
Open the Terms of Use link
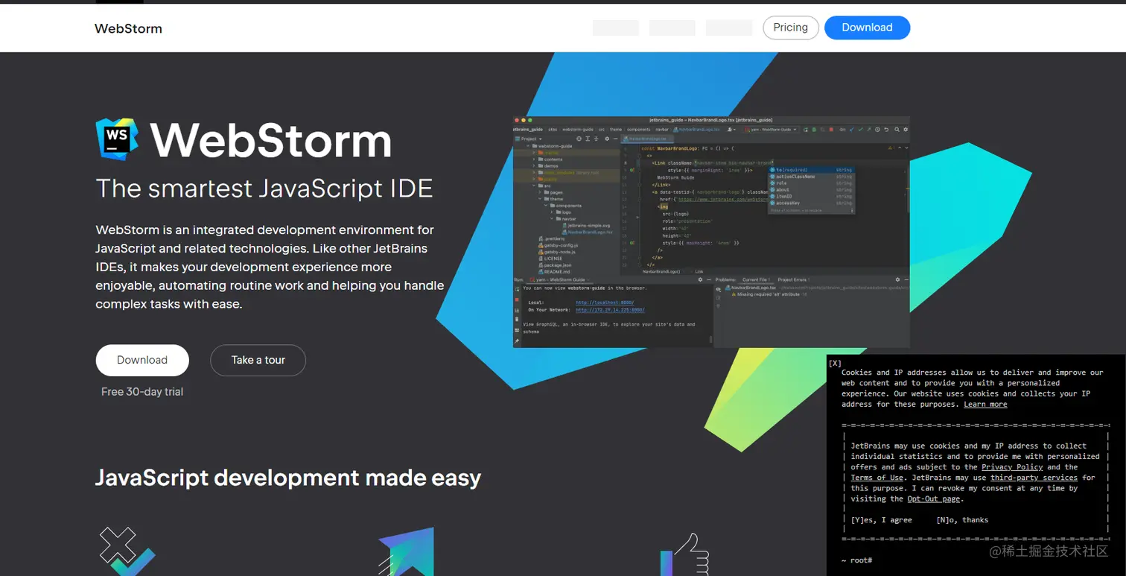click(877, 478)
